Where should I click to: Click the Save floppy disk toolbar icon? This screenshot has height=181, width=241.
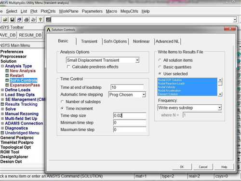(13, 20)
